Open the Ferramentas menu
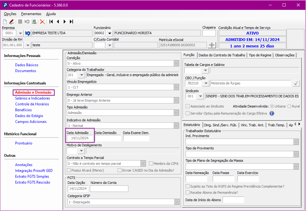306x211 pixels. click(x=31, y=14)
